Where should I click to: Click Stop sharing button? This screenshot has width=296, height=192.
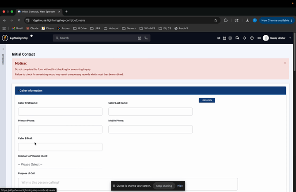pos(164,186)
